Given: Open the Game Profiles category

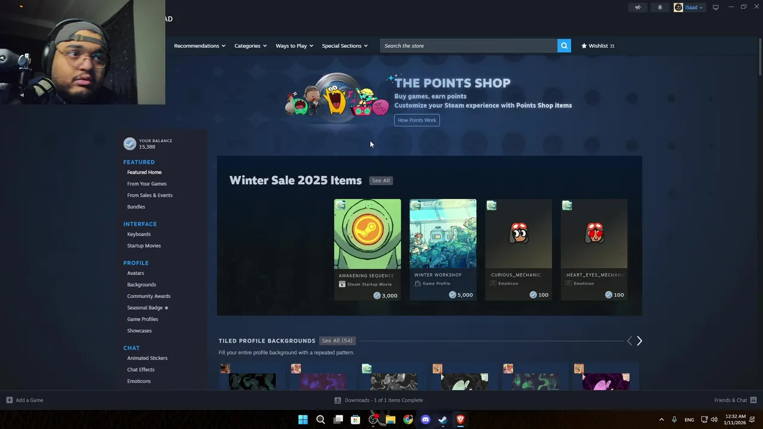Looking at the screenshot, I should (x=142, y=319).
